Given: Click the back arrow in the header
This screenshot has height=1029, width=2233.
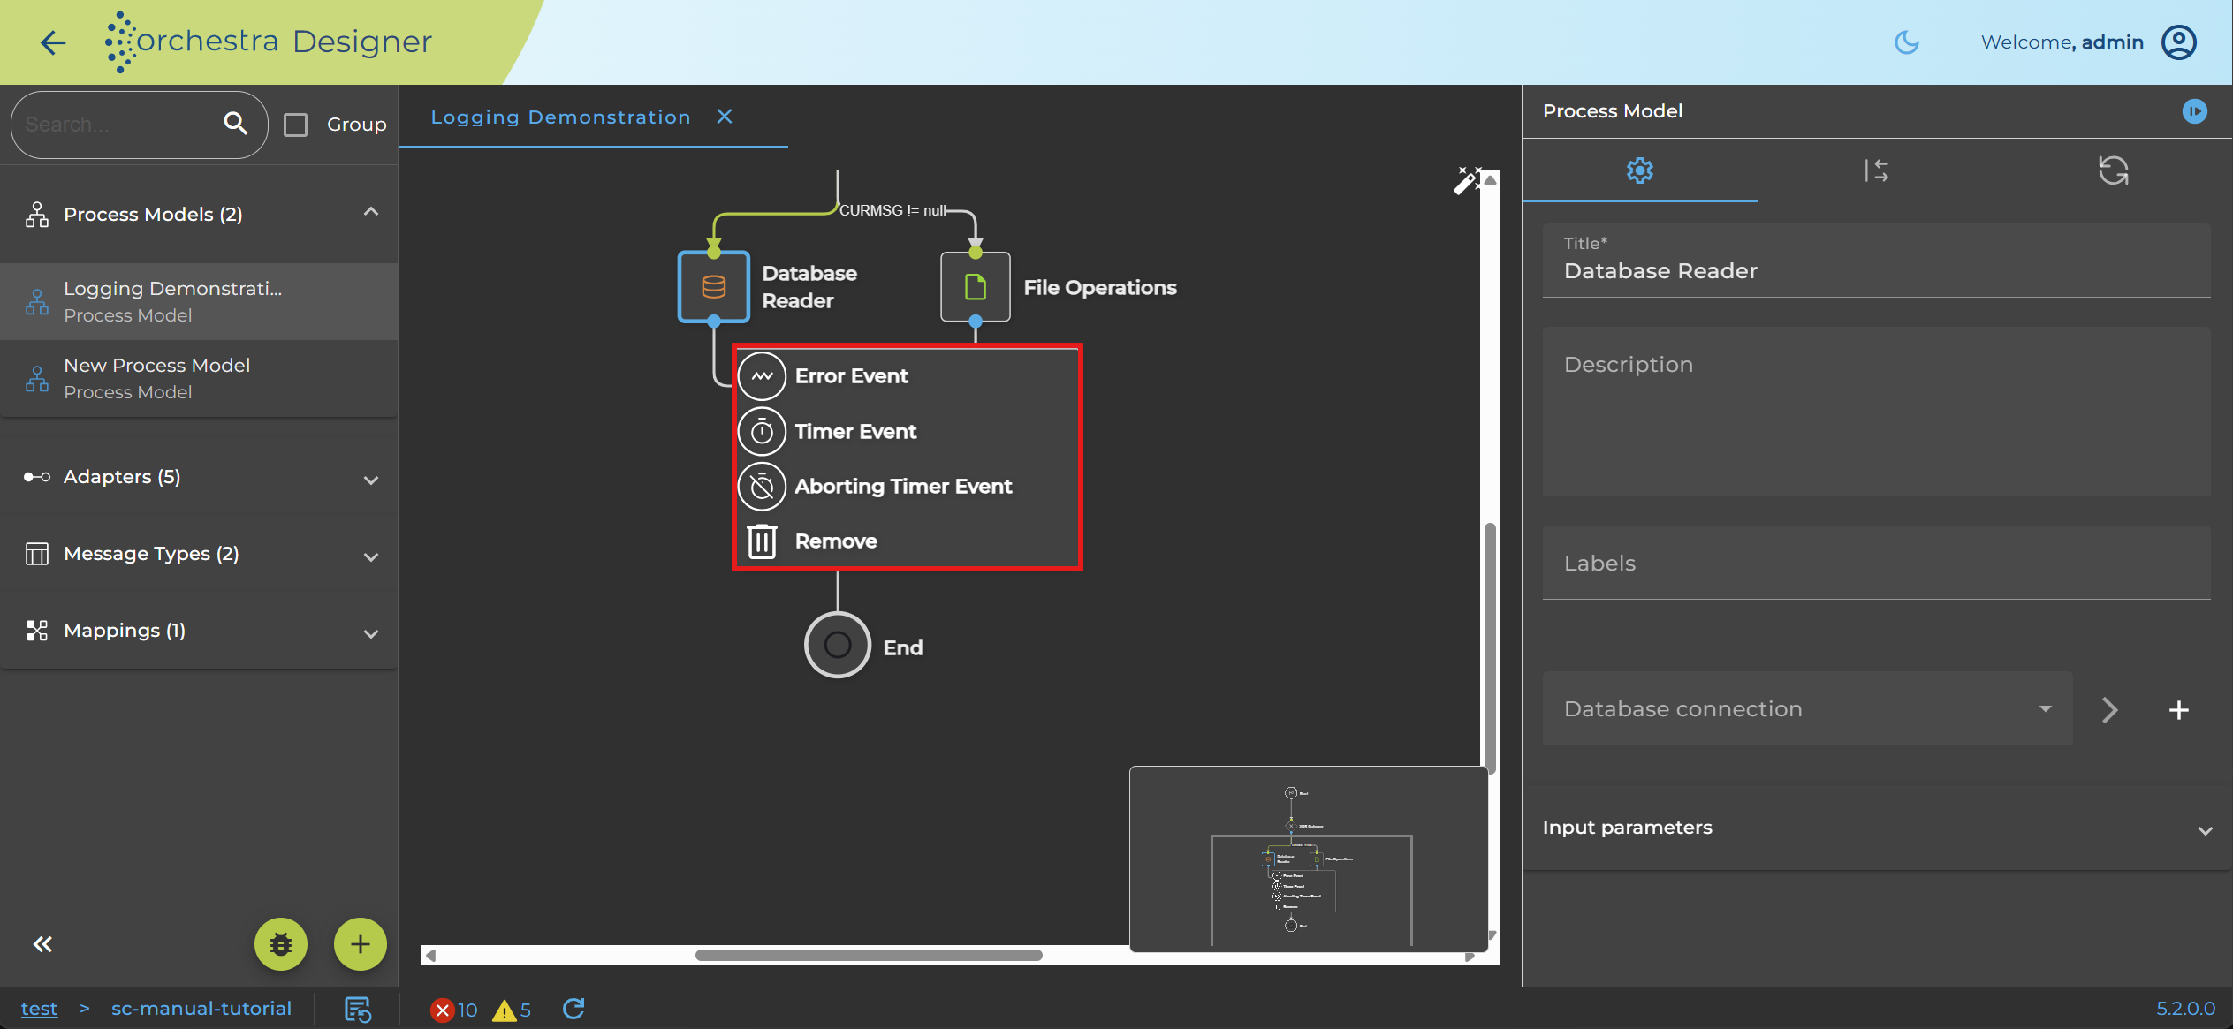Looking at the screenshot, I should (53, 42).
